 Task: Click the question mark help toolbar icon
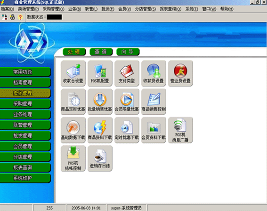(20, 17)
